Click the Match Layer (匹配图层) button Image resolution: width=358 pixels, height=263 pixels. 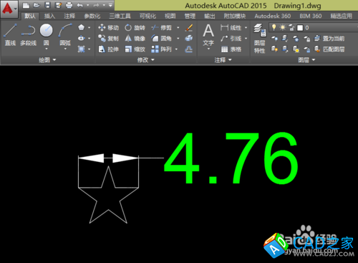pyautogui.click(x=329, y=49)
